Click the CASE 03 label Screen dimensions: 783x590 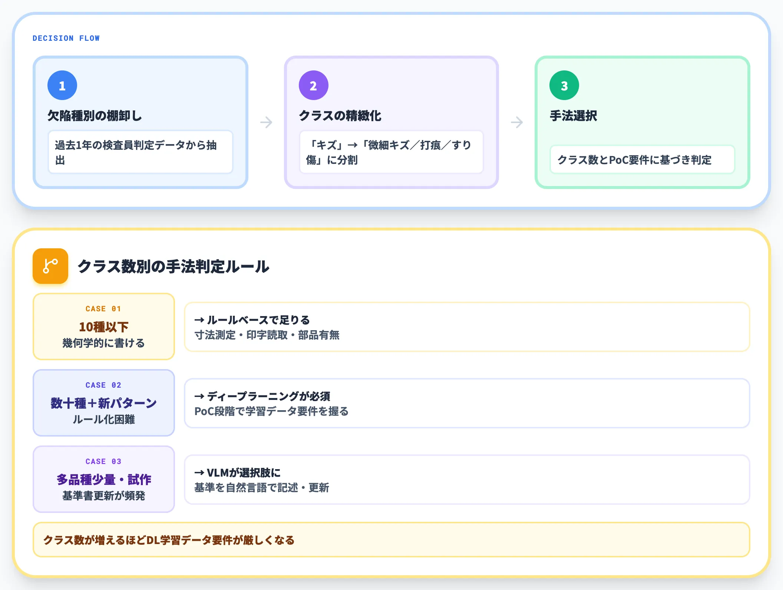[103, 461]
